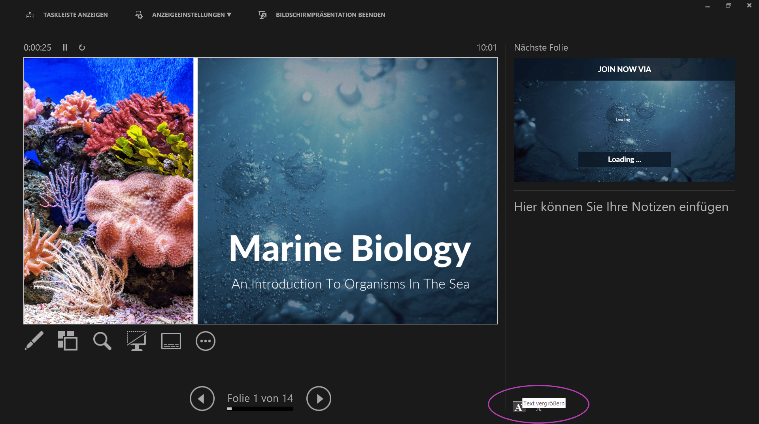
Task: Click the Folie 1 von 14 label
Action: pyautogui.click(x=260, y=398)
